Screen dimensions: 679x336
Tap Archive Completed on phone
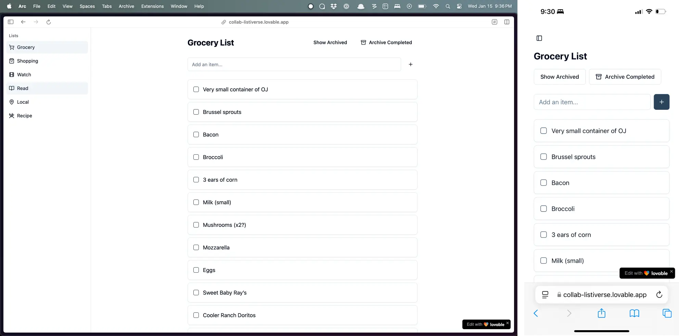(625, 77)
